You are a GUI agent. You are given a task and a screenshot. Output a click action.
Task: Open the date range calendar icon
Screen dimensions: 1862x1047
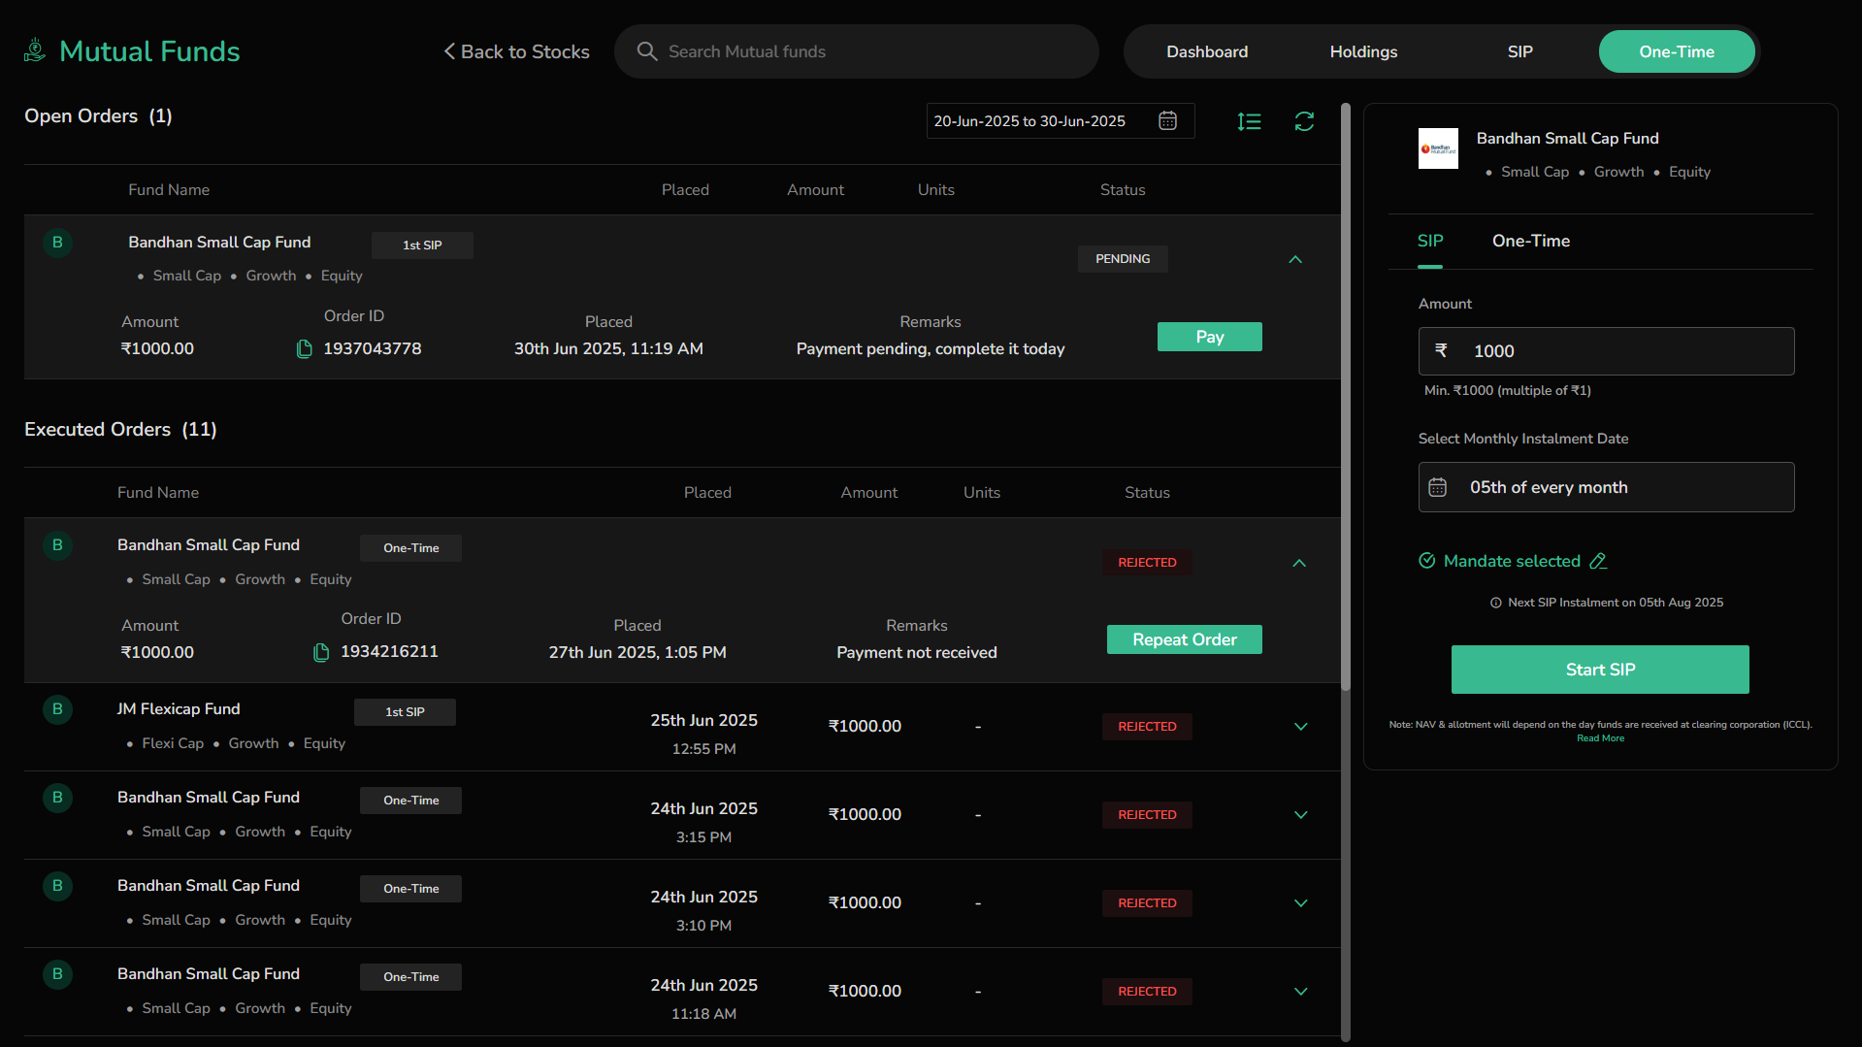pos(1168,120)
